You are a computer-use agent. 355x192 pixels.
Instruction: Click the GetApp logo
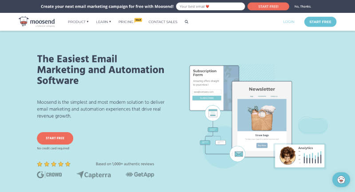(140, 174)
